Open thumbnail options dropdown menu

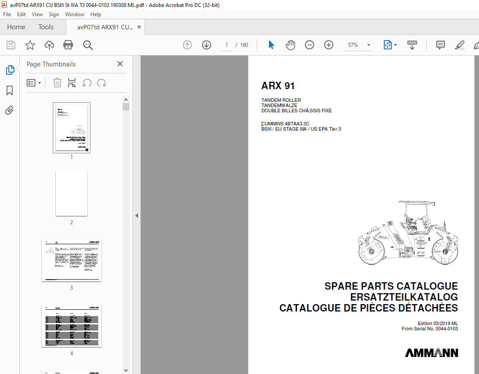pyautogui.click(x=34, y=83)
